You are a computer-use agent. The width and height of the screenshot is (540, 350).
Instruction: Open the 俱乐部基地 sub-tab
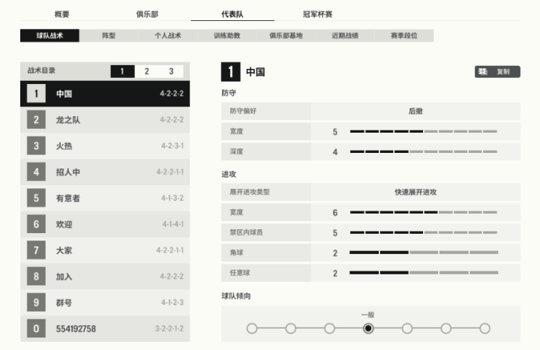click(x=286, y=35)
